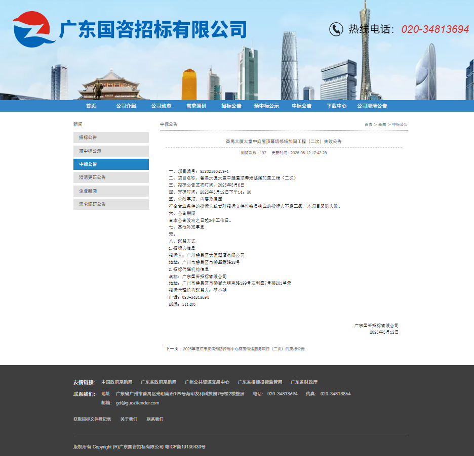Open 广州公共资源交易中心 footer link
Image resolution: width=474 pixels, height=456 pixels.
click(x=207, y=382)
